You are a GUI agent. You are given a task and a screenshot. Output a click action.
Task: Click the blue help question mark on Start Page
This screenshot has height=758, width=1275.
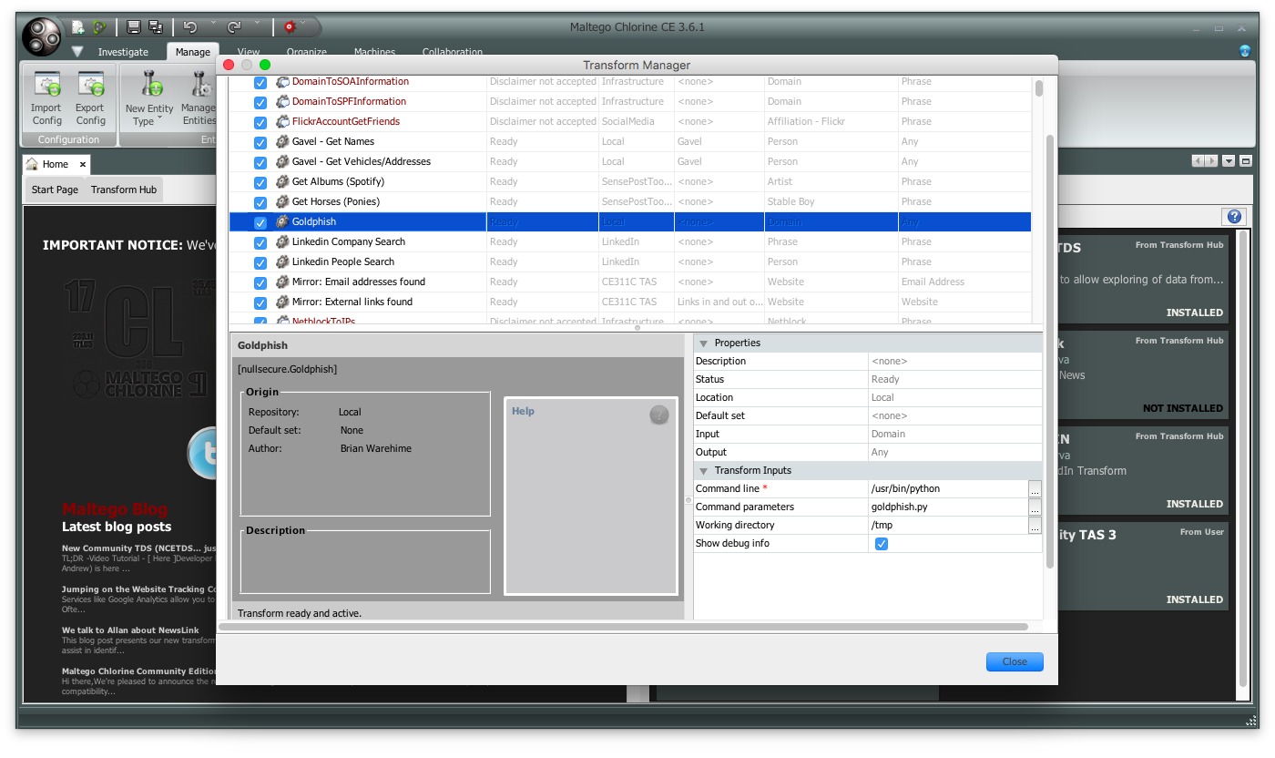click(x=1234, y=216)
